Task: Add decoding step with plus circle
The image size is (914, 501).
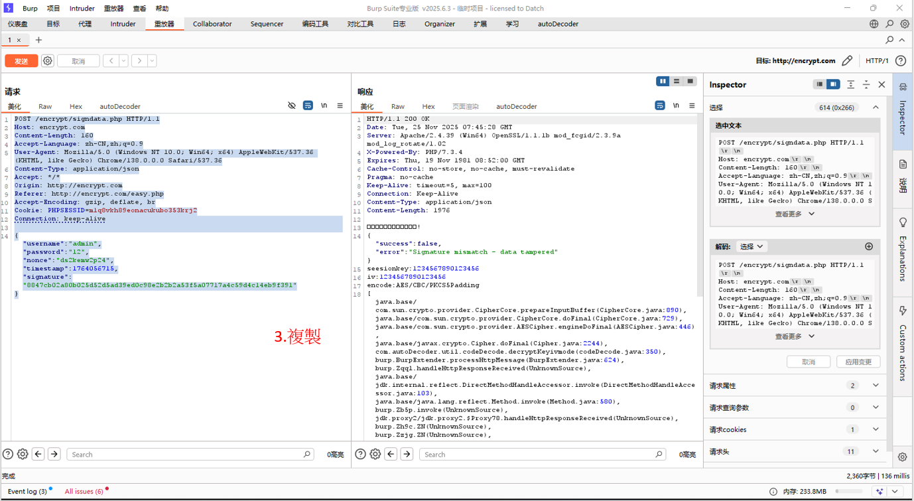Action: (x=869, y=246)
